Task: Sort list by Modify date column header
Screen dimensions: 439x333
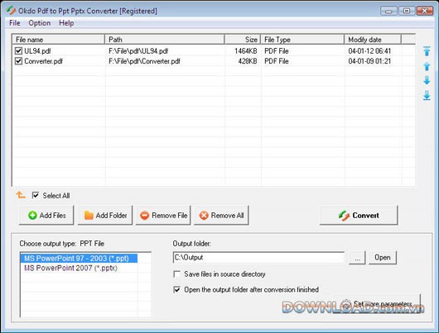Action: [373, 40]
